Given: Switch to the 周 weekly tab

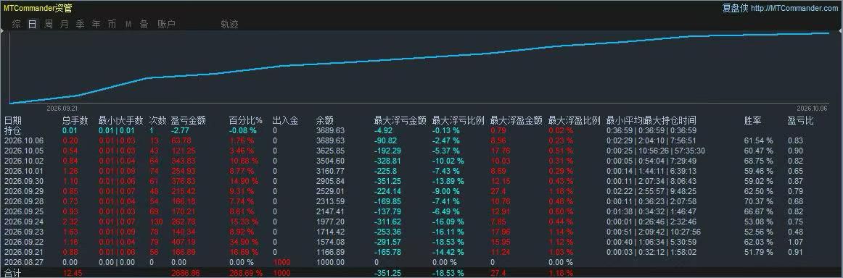Looking at the screenshot, I should click(x=49, y=24).
